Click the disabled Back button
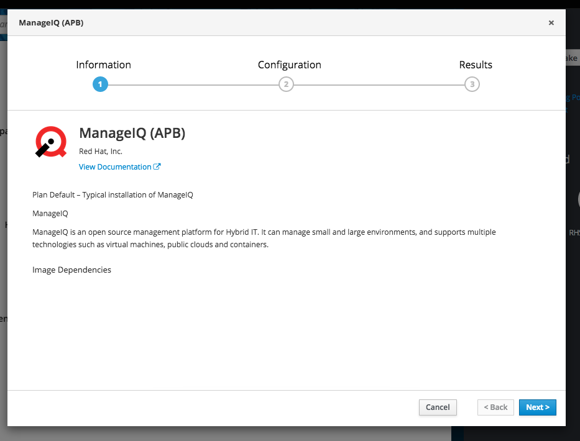Screen dimensions: 580x441 (x=495, y=407)
